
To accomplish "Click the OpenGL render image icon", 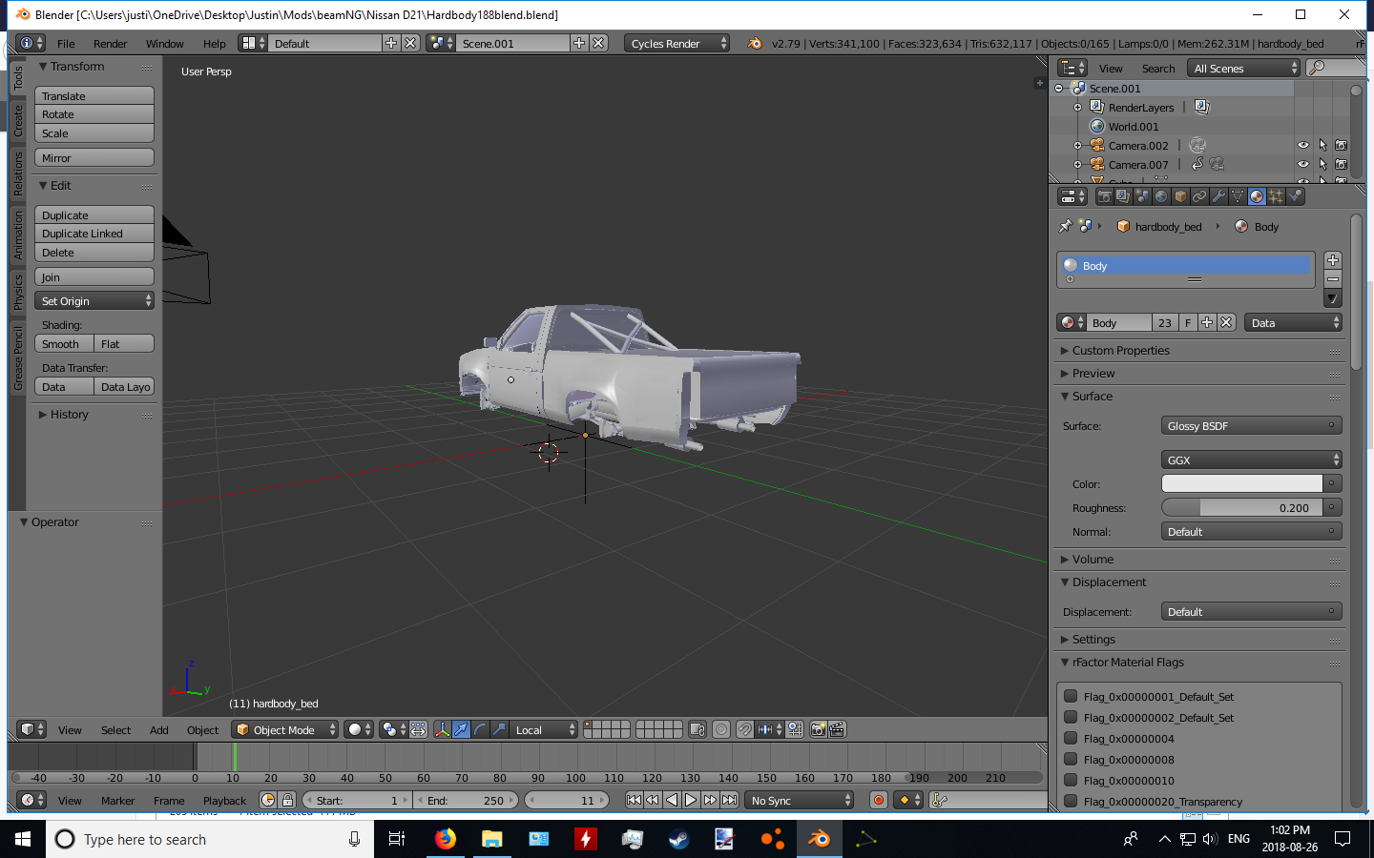I will point(818,729).
